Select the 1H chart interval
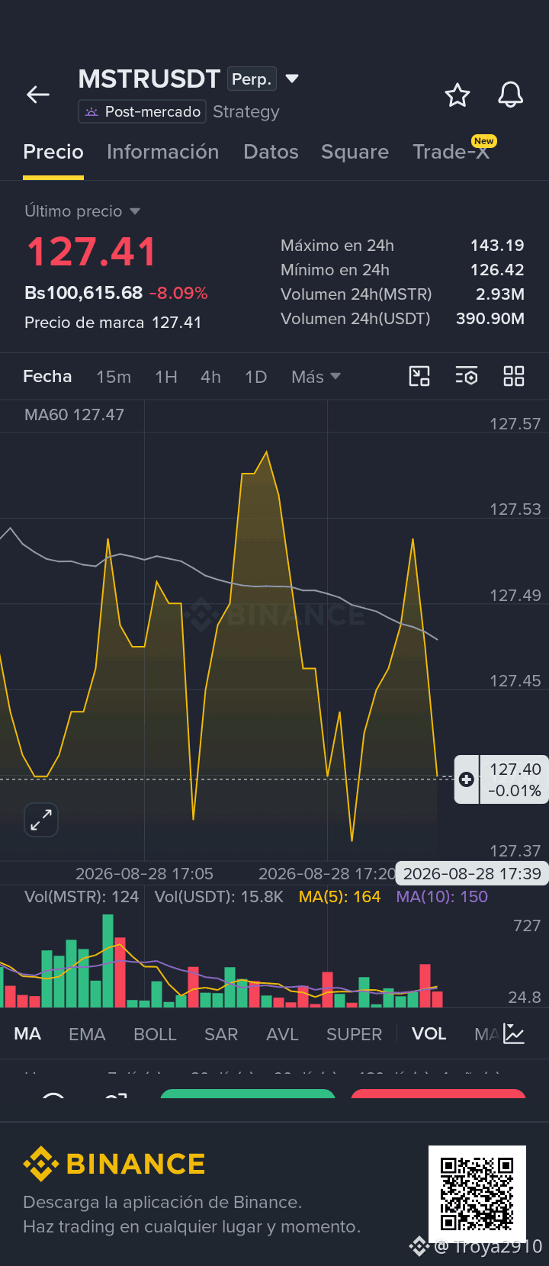The image size is (549, 1266). 166,377
